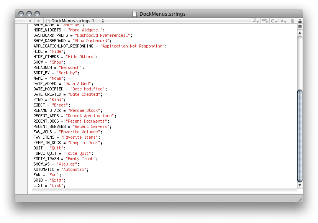
Task: Click the "List" string
Action: [57, 186]
